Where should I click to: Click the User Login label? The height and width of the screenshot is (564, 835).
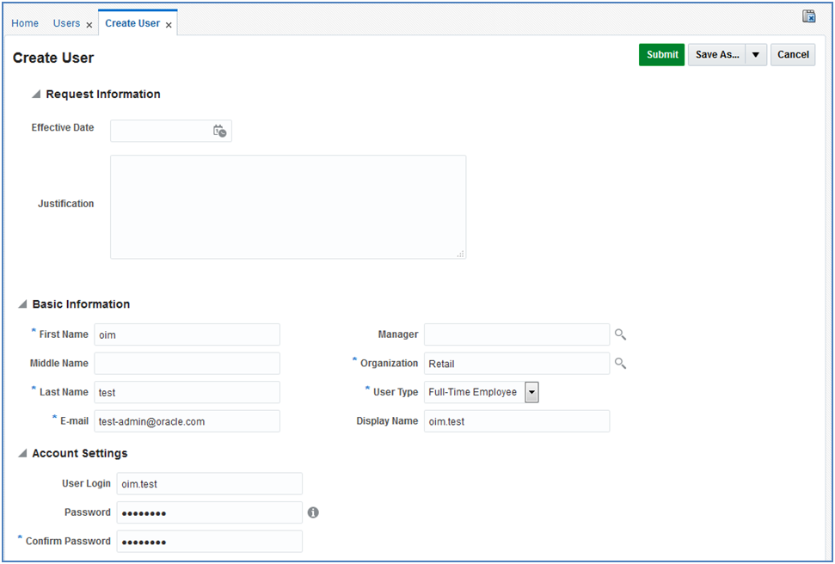point(86,483)
